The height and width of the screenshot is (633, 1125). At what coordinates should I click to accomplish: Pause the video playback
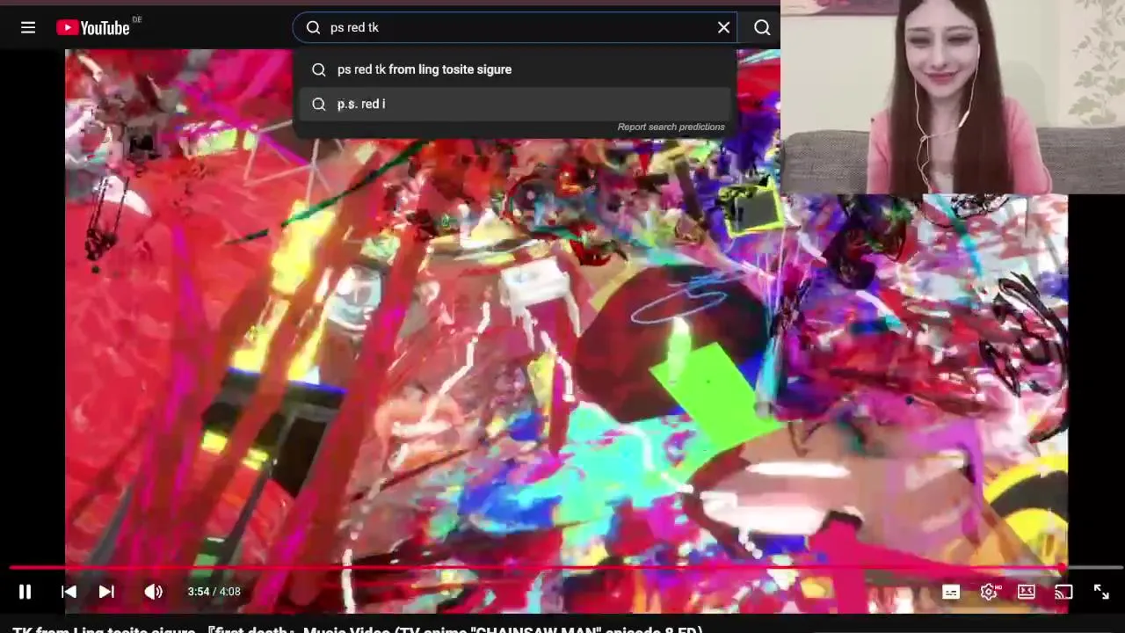25,592
